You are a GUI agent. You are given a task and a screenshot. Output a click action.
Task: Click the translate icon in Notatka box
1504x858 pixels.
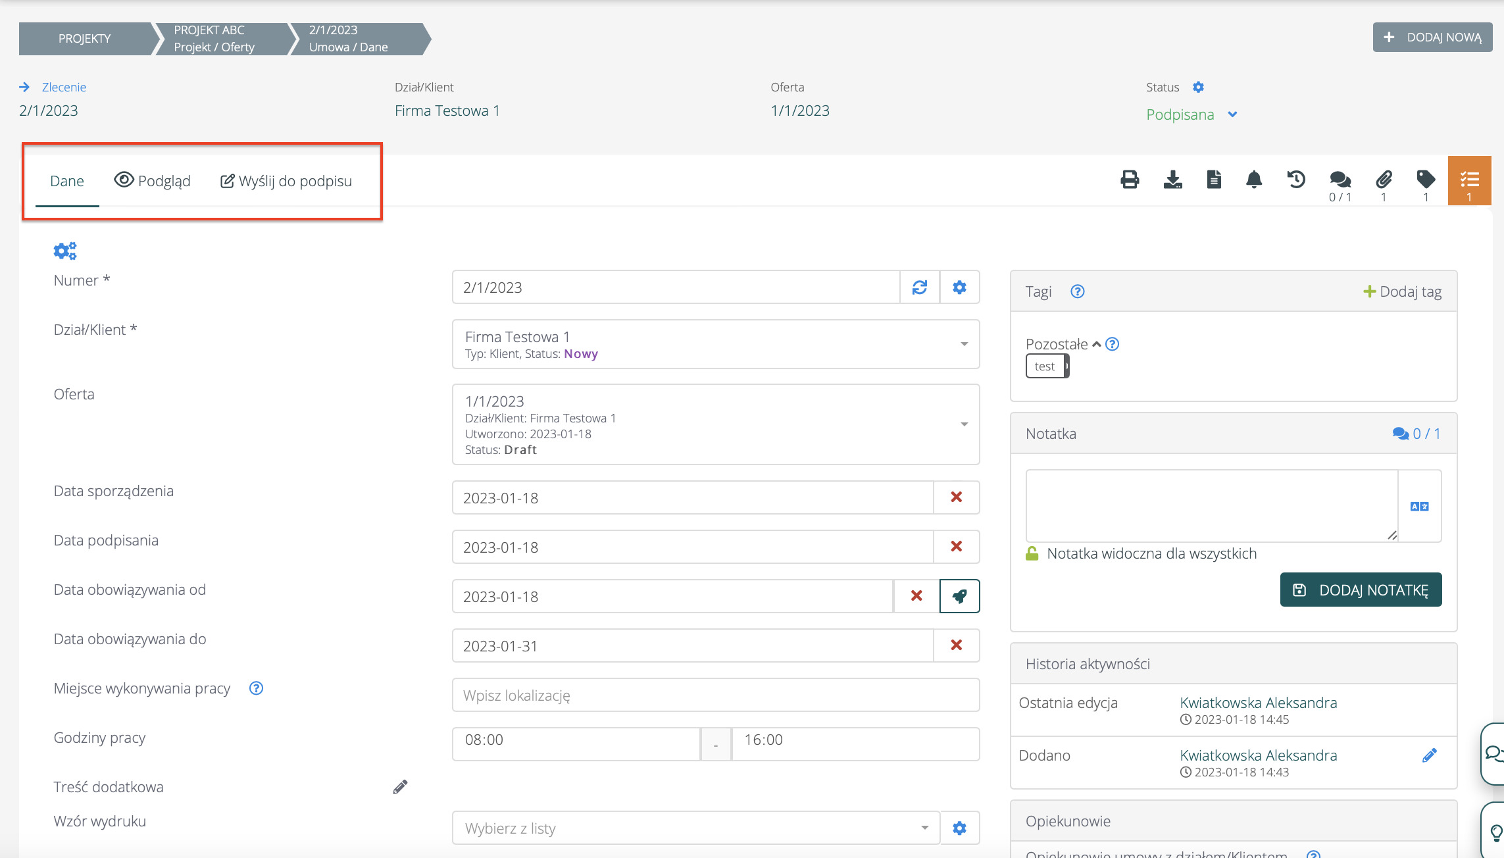[1419, 507]
